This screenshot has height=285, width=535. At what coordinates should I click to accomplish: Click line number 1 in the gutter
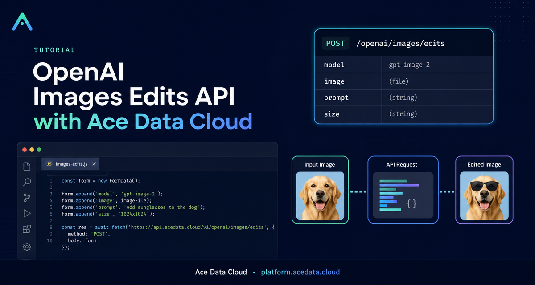point(51,181)
